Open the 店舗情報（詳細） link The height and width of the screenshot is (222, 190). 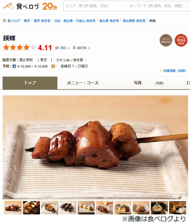coord(174,71)
